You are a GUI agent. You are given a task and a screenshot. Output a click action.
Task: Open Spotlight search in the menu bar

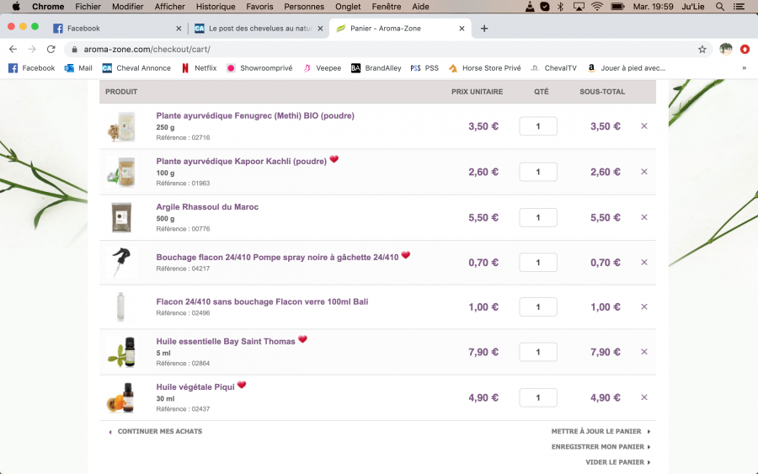[x=719, y=6]
